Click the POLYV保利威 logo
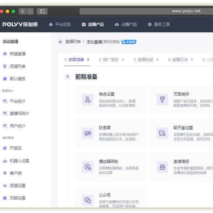The image size is (213, 213). [20, 25]
